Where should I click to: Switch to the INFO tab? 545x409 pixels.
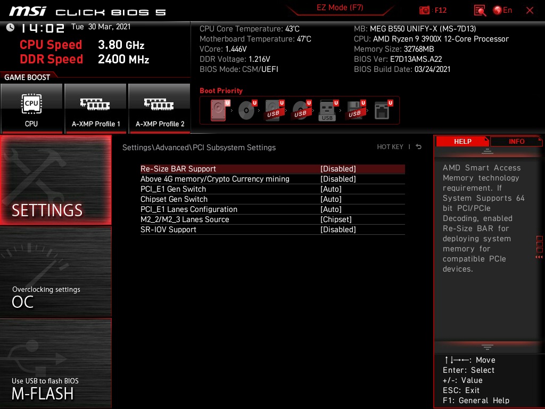tap(516, 141)
